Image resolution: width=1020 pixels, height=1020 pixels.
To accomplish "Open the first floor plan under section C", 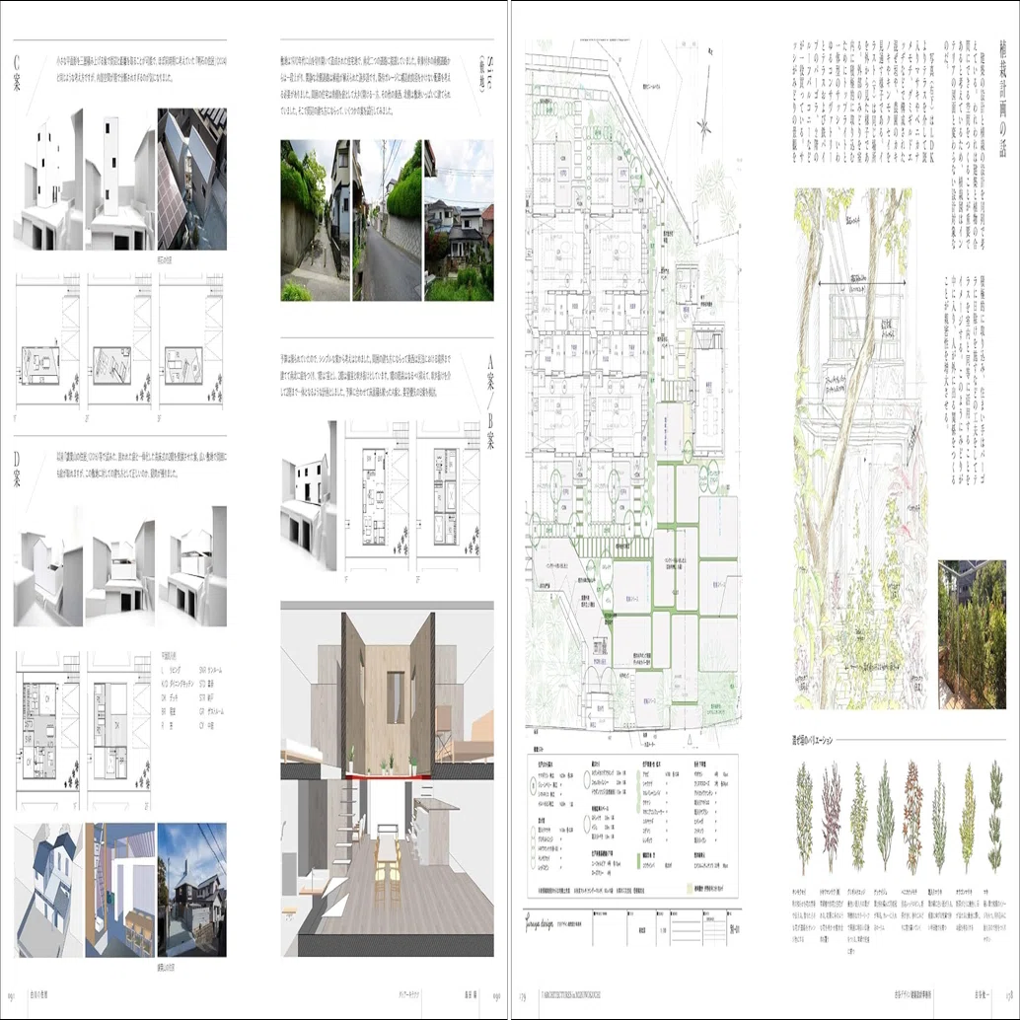I will 47,341.
